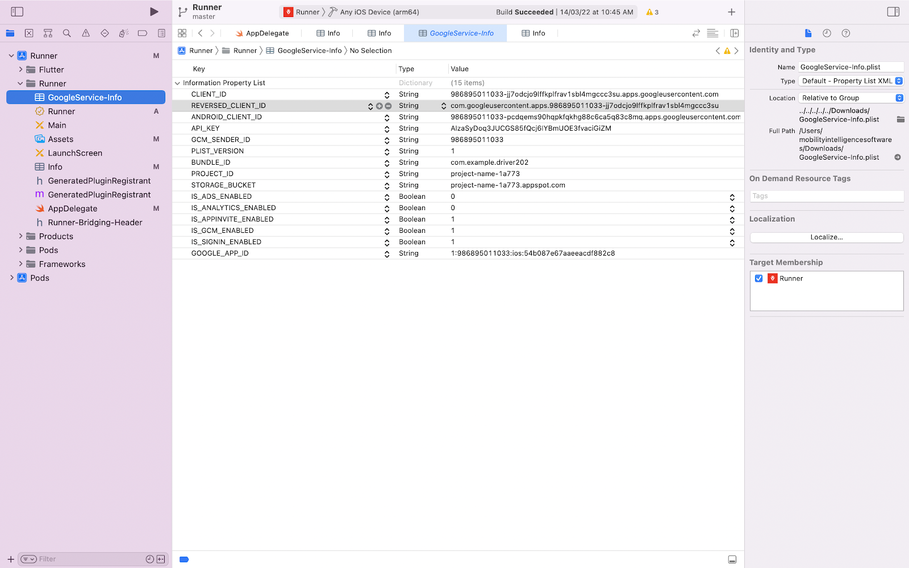
Task: Expand the Flutter folder in navigator
Action: click(x=22, y=69)
